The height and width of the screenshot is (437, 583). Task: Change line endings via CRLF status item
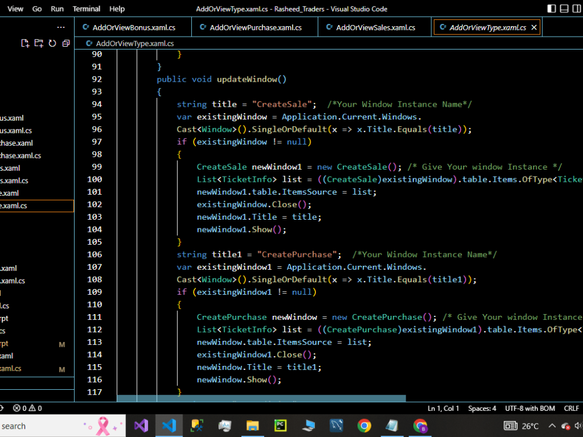pos(571,408)
